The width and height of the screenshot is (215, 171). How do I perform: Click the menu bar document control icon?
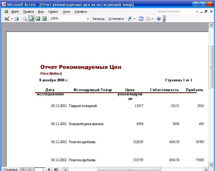(x=6, y=12)
